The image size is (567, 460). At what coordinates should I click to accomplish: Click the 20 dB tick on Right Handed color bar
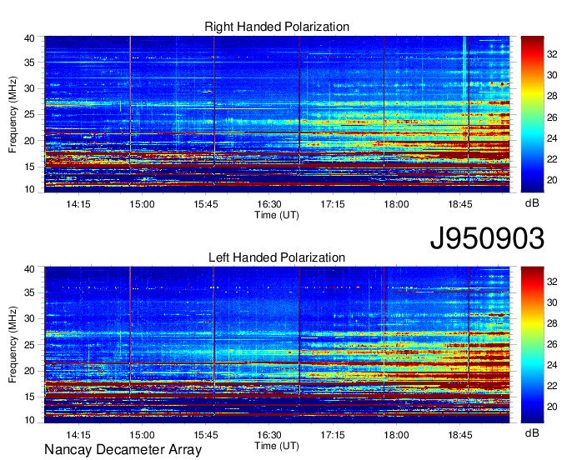click(552, 180)
